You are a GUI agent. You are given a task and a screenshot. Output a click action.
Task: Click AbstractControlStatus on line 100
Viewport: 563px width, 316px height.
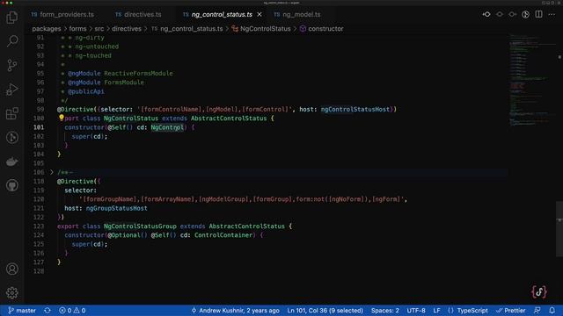[229, 118]
